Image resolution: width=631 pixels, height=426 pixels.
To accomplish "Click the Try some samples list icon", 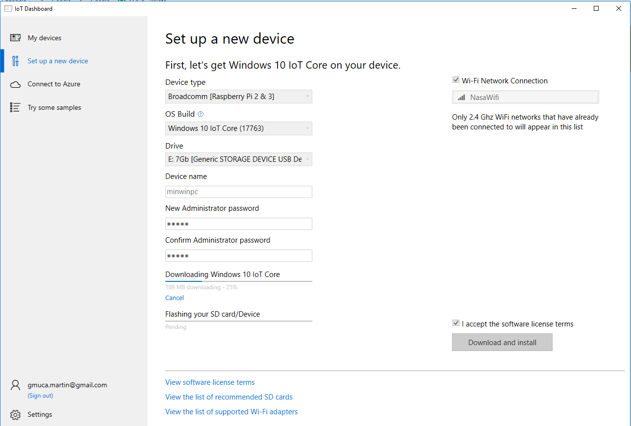I will [x=15, y=107].
